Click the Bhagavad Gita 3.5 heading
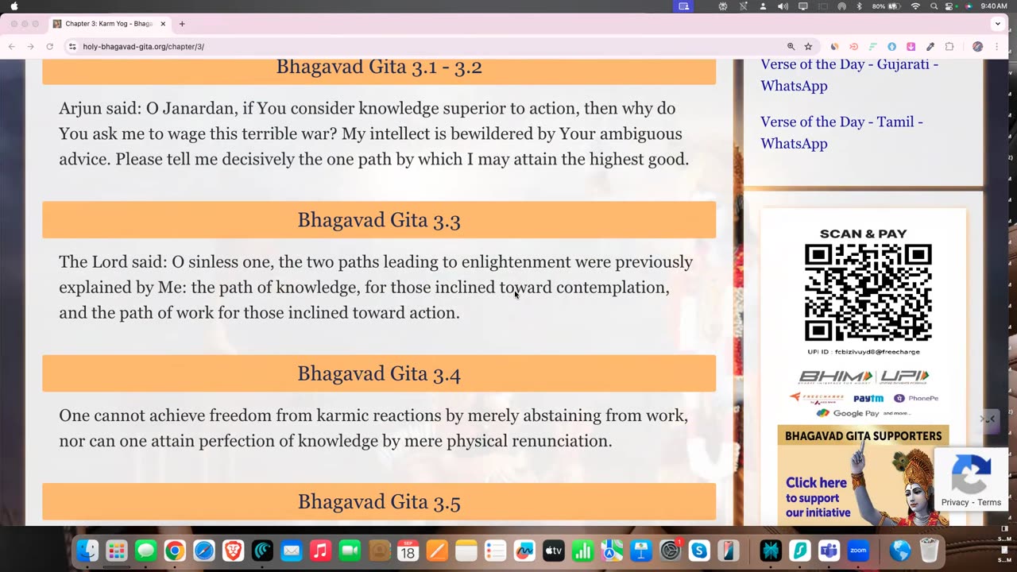1017x572 pixels. click(379, 502)
